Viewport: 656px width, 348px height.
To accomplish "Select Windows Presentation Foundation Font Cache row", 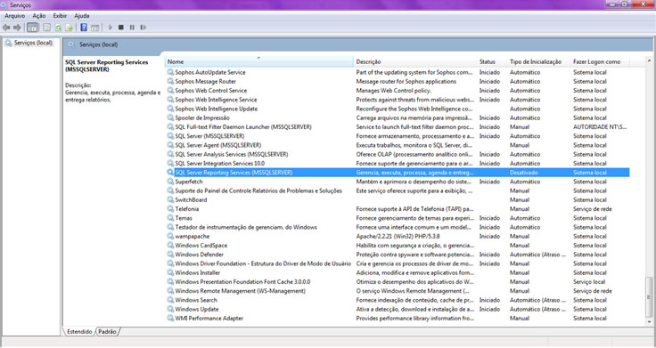I will pyautogui.click(x=398, y=282).
